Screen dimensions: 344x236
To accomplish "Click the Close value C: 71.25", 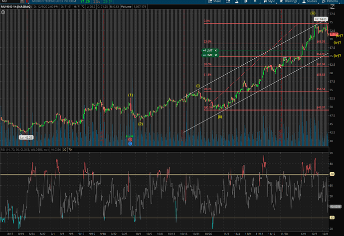I will pos(103,7).
